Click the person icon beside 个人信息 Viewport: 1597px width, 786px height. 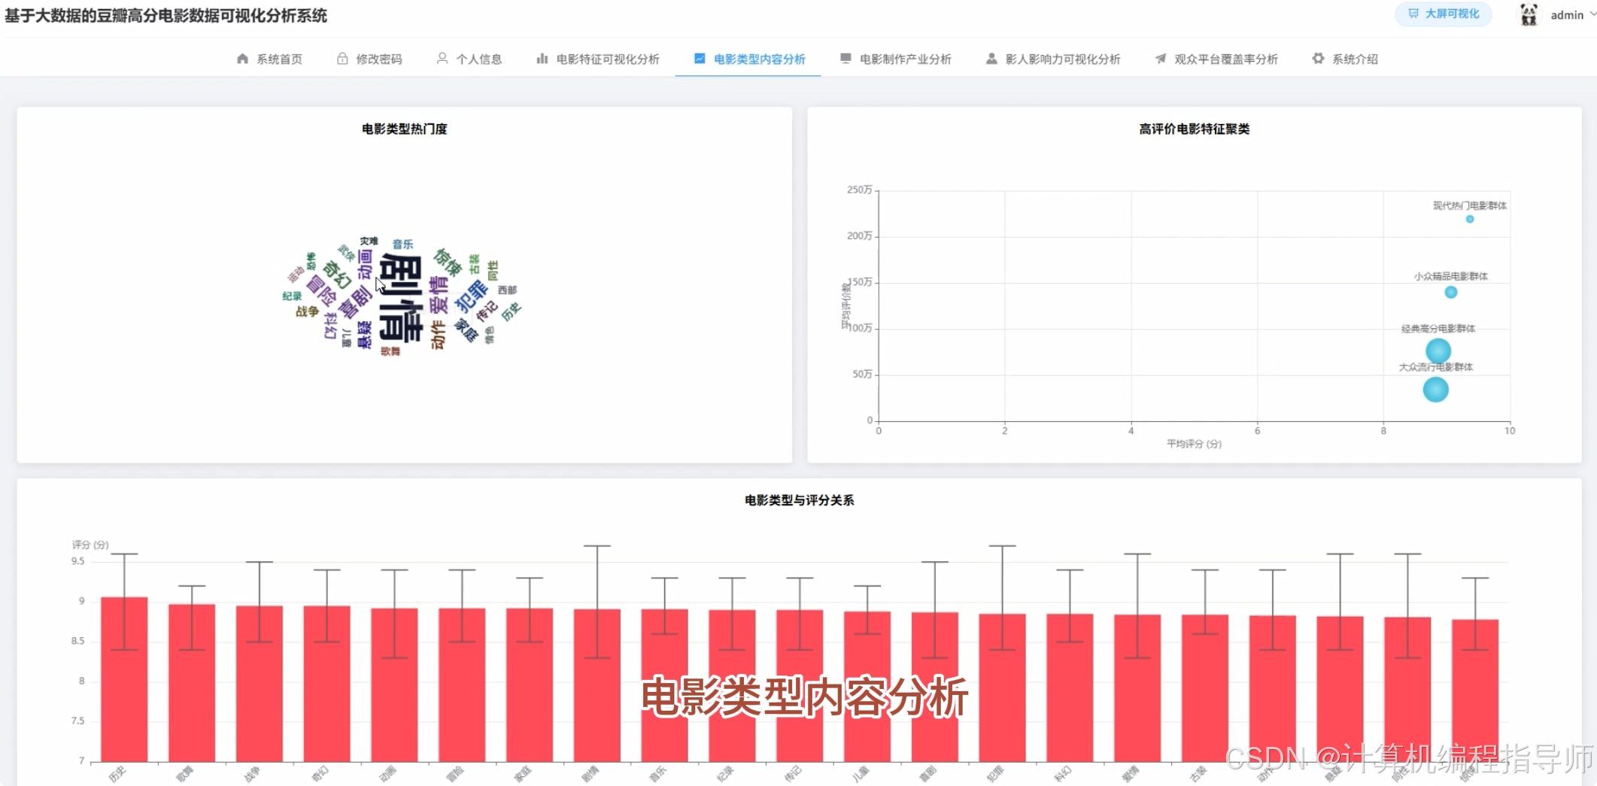pos(442,59)
